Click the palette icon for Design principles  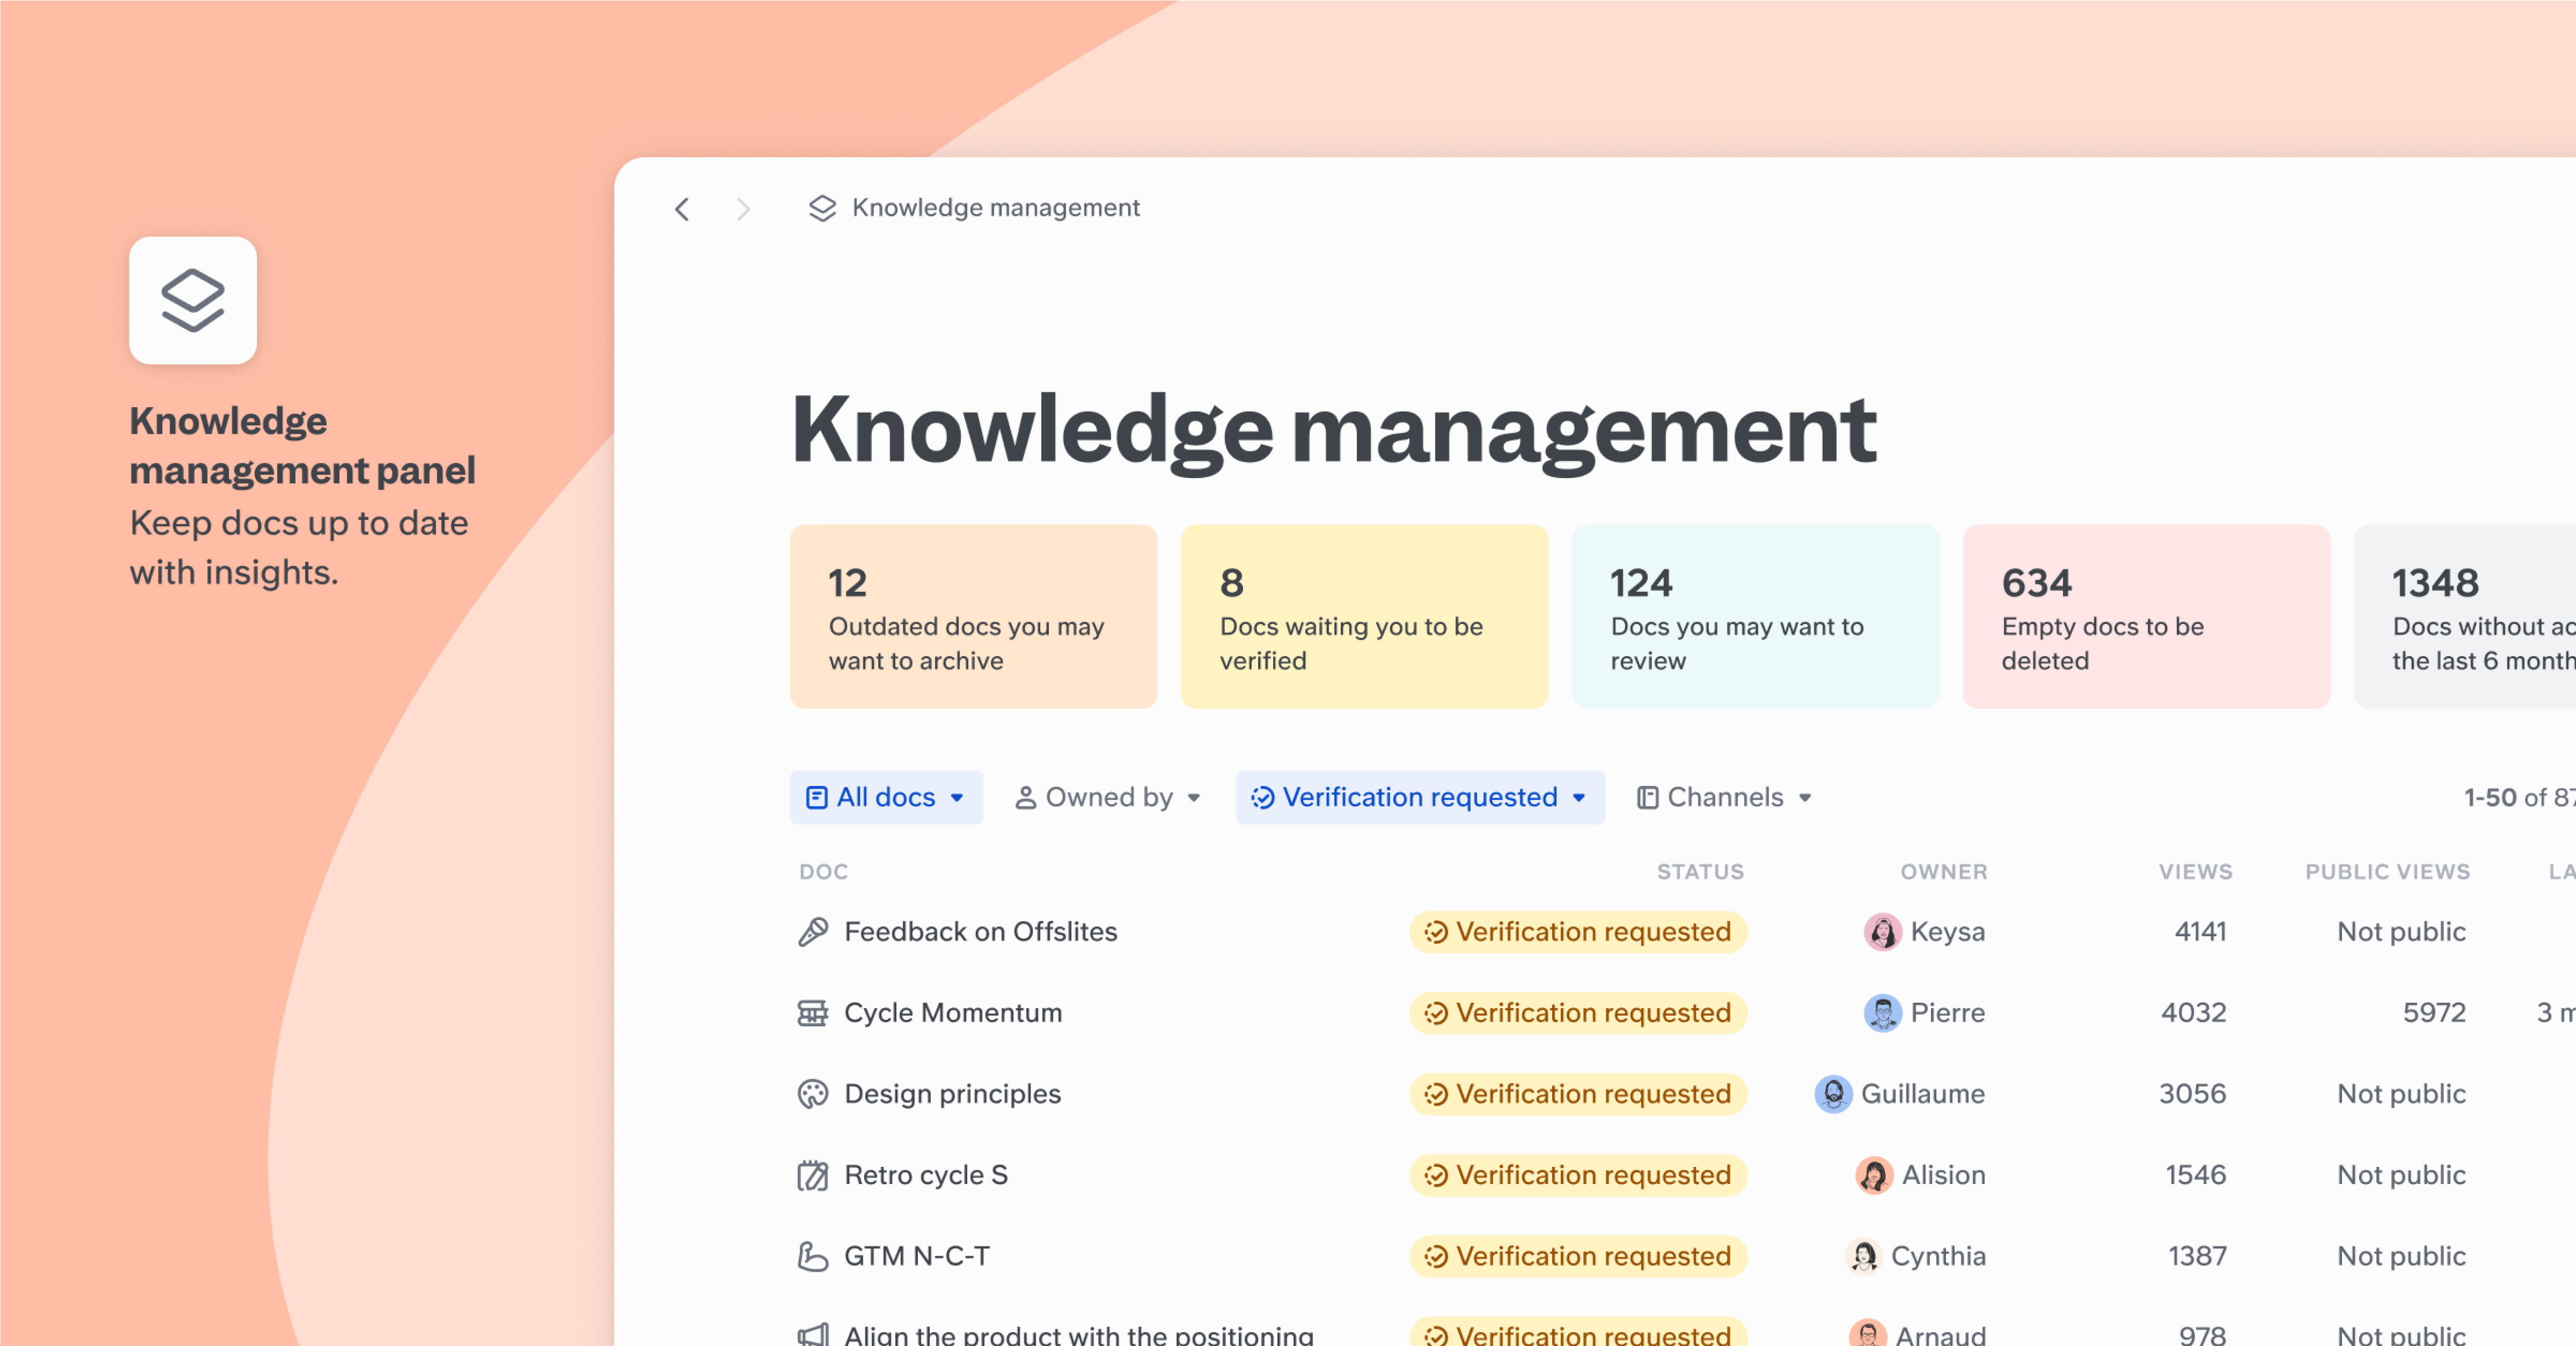tap(813, 1094)
